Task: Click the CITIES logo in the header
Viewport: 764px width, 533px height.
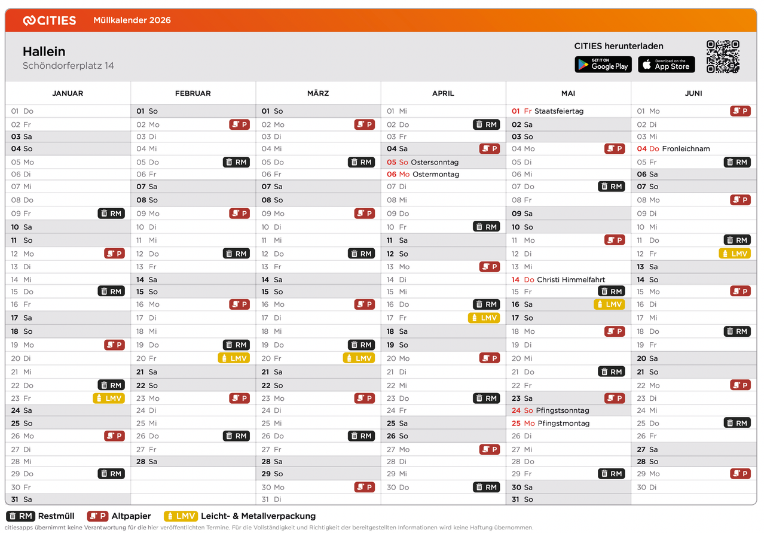Action: click(x=50, y=20)
